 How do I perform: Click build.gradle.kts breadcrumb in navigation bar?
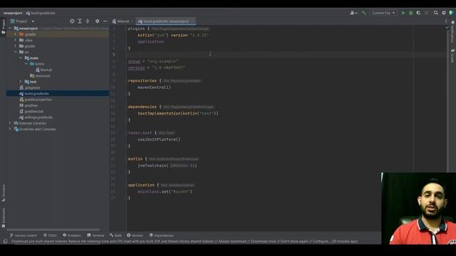click(41, 13)
